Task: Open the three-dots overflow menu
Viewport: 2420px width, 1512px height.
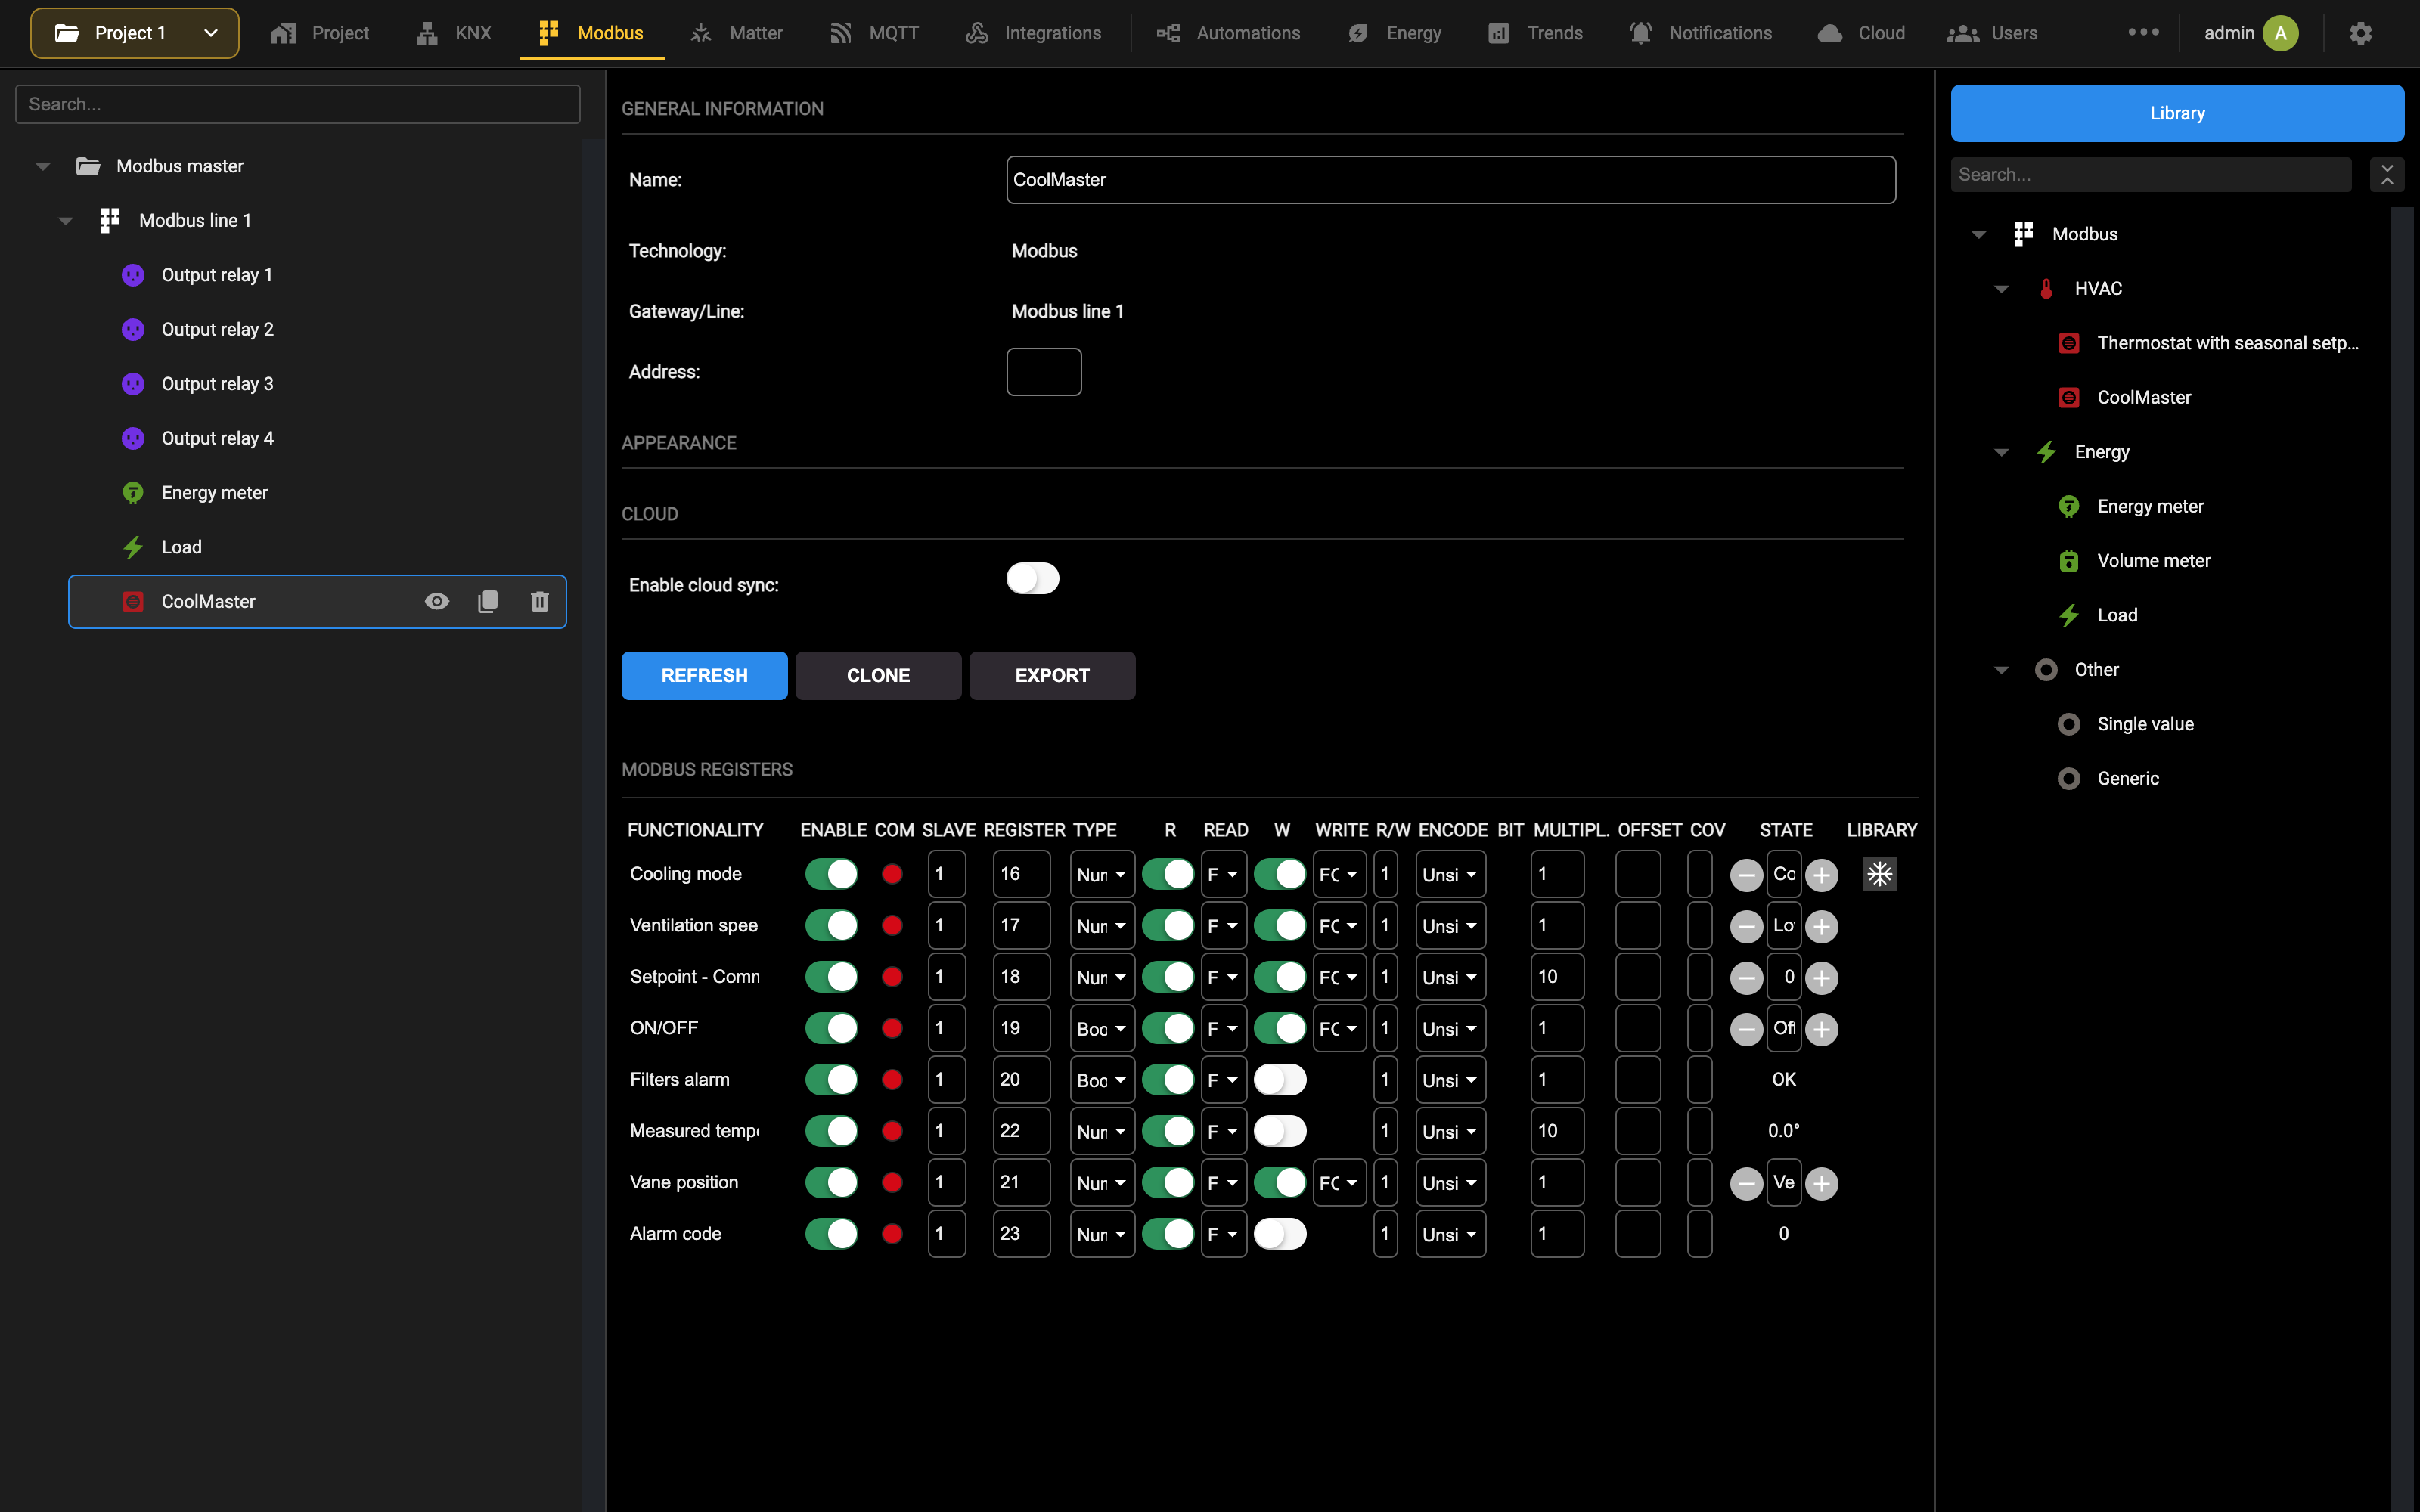Action: (x=2143, y=33)
